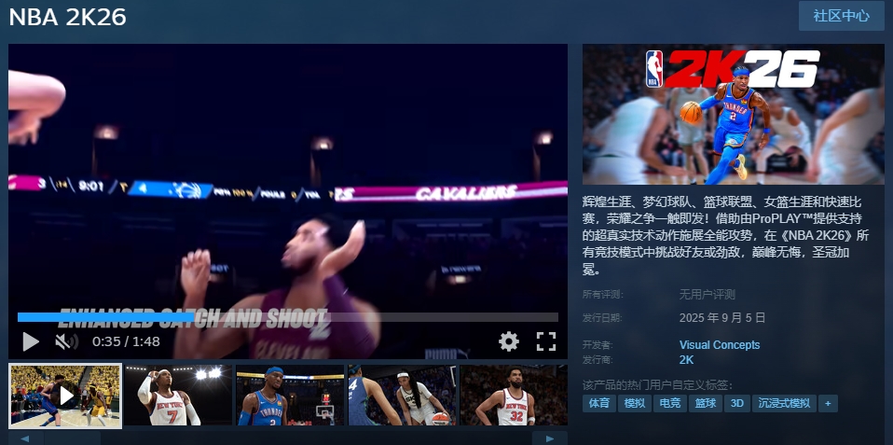
Task: Click the 无用户评测 review summary
Action: (x=707, y=295)
